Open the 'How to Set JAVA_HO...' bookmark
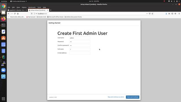The width and height of the screenshot is (181, 102). pyautogui.click(x=16, y=17)
